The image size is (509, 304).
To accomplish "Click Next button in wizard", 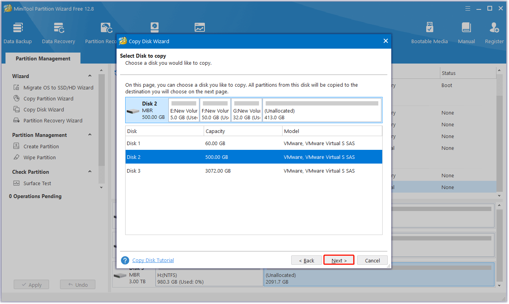I will coord(339,260).
